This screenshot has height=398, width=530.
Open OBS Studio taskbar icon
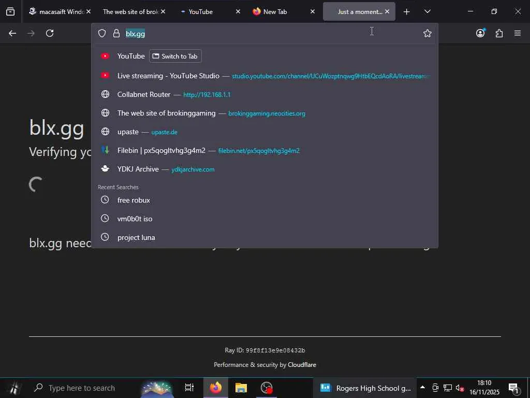267,388
